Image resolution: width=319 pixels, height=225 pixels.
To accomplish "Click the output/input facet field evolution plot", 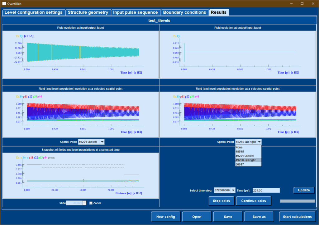I will pyautogui.click(x=238, y=54).
